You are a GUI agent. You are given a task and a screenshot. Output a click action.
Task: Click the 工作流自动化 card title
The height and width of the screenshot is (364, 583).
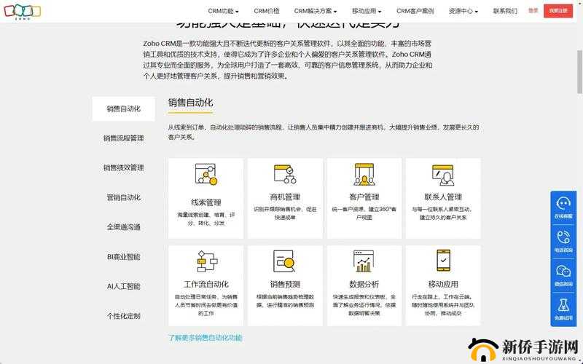click(206, 284)
